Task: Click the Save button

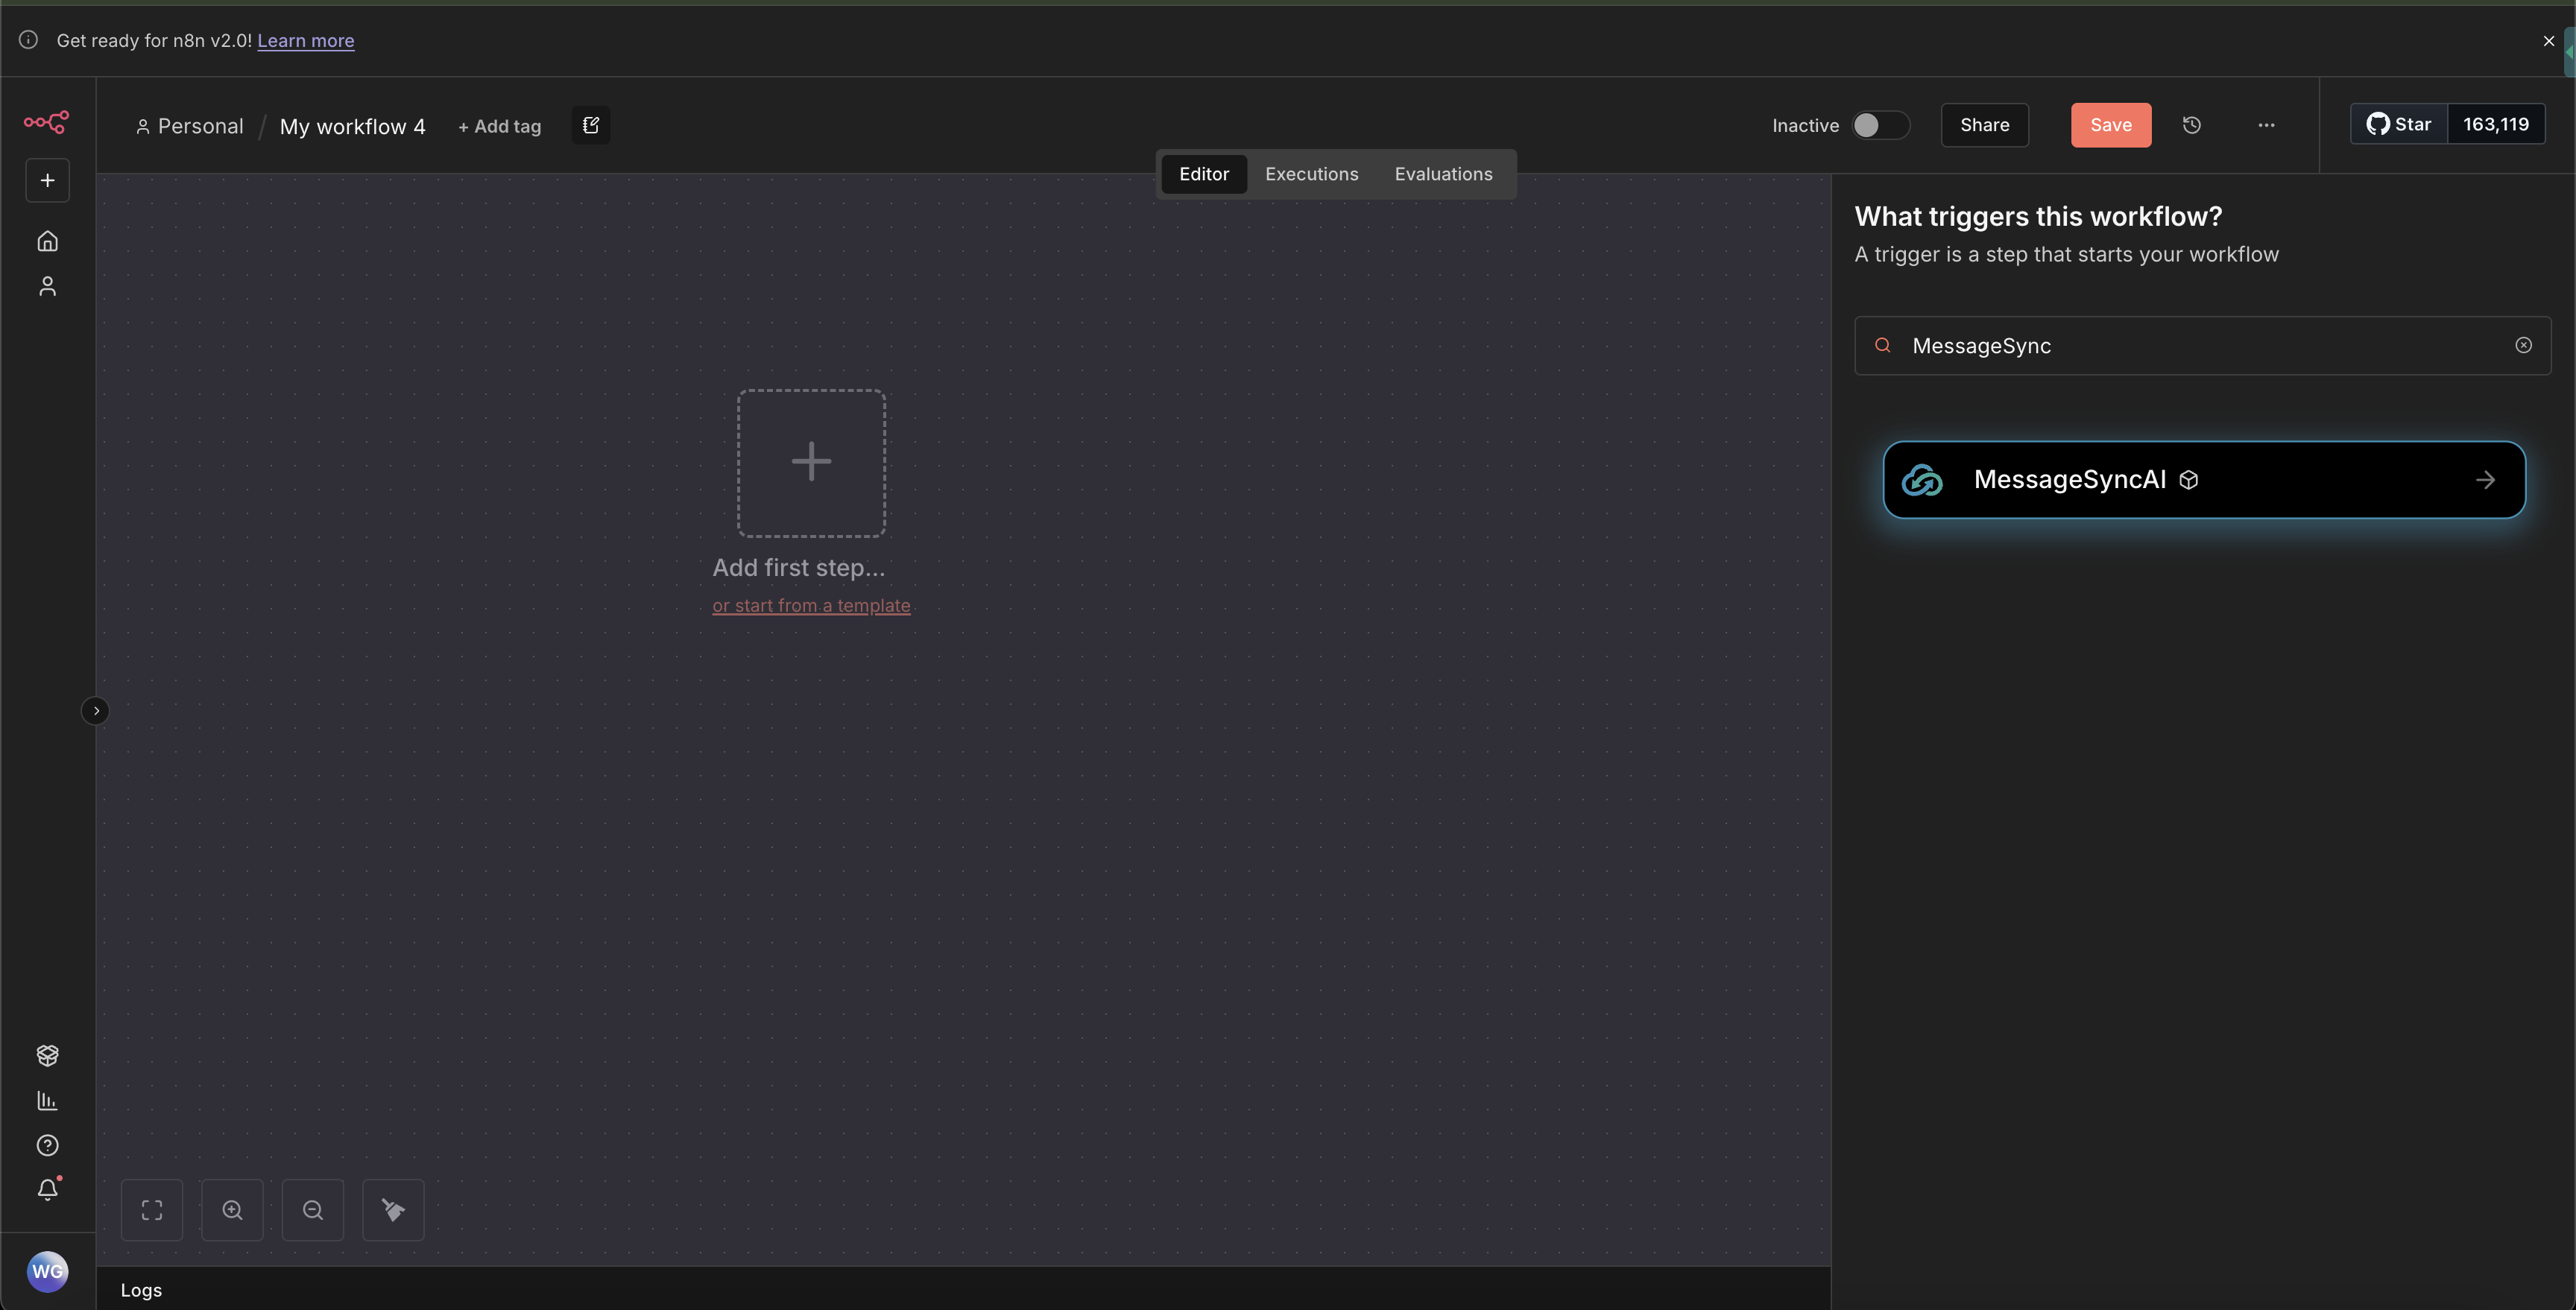Action: pyautogui.click(x=2110, y=124)
